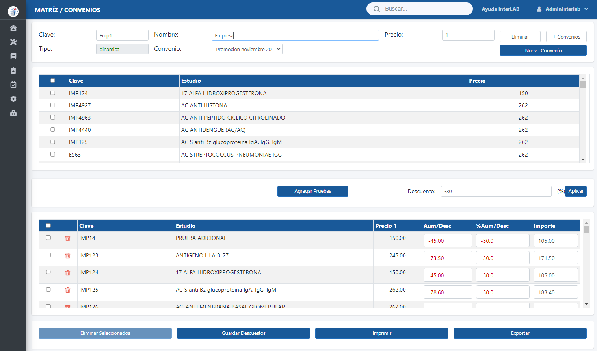Screen dimensions: 597x351
Task: Delete row IMP124 with trash icon in lower table
Action: click(68, 273)
